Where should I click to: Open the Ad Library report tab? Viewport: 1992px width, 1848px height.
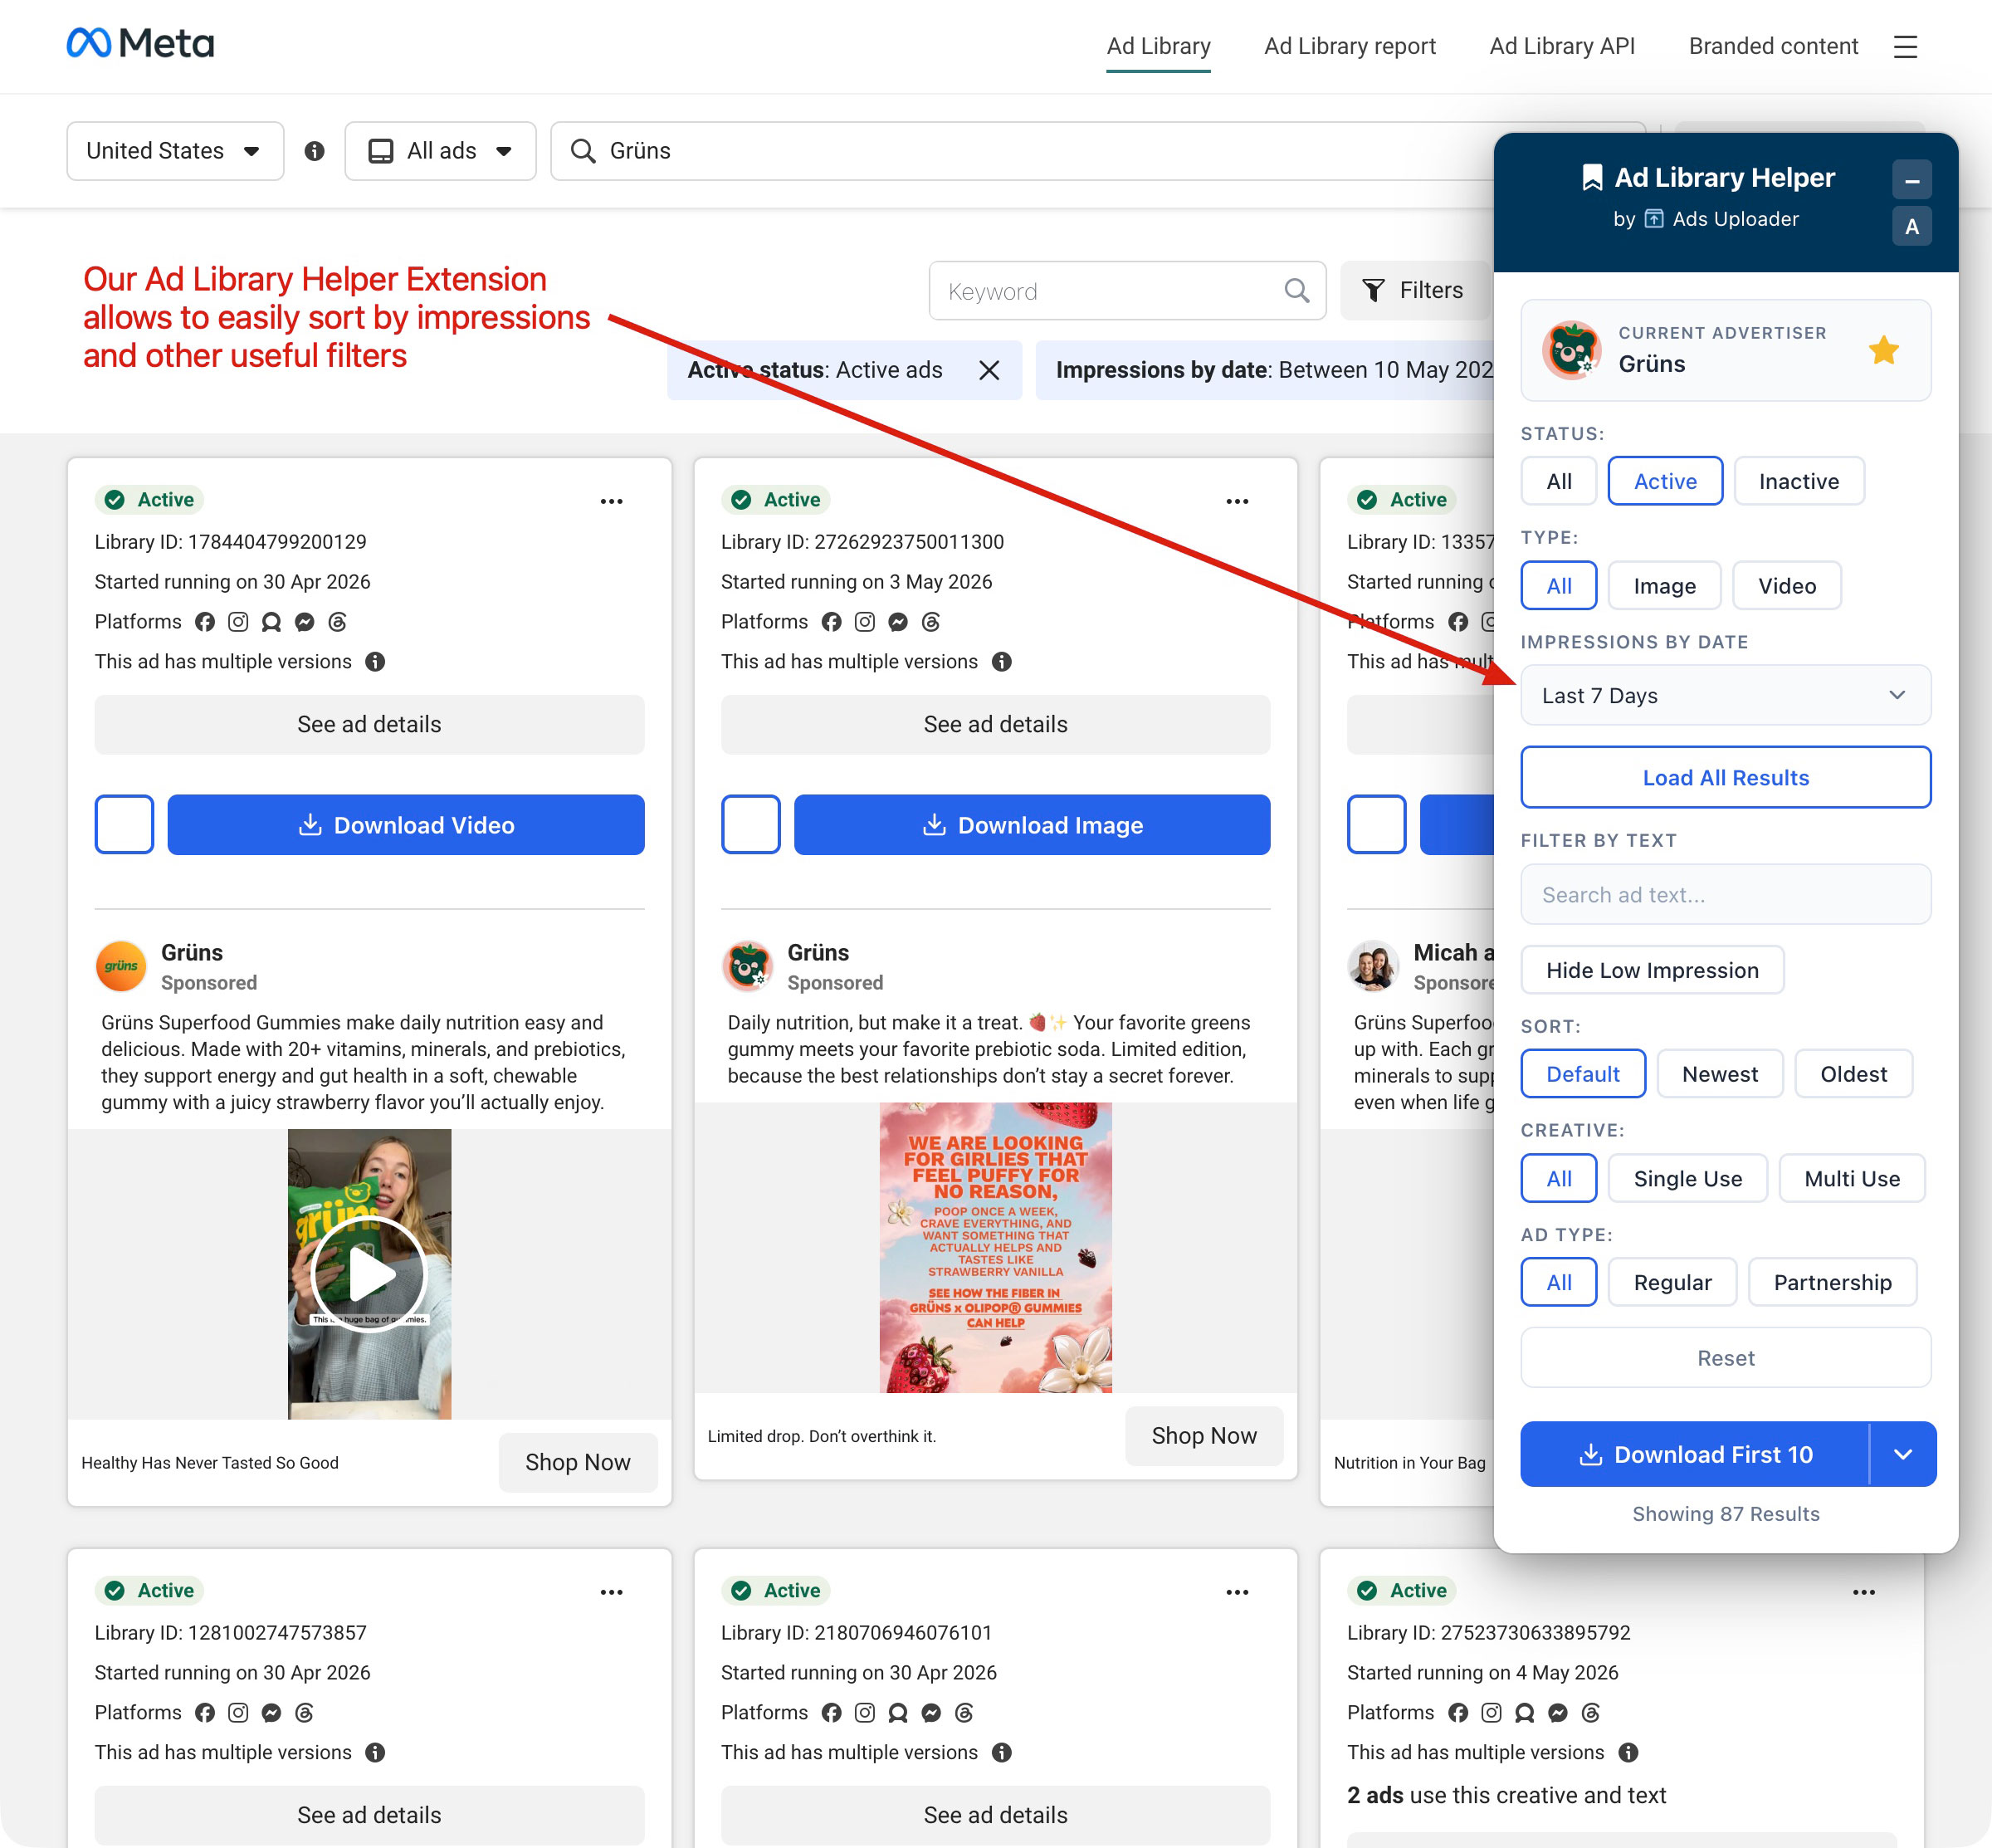[1349, 47]
